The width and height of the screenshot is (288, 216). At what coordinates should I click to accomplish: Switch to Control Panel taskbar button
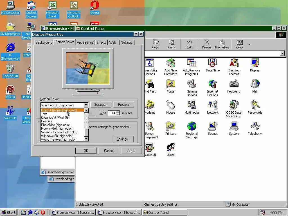(x=165, y=213)
